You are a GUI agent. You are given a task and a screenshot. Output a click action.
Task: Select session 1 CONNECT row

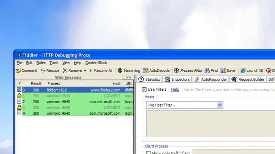(74, 96)
